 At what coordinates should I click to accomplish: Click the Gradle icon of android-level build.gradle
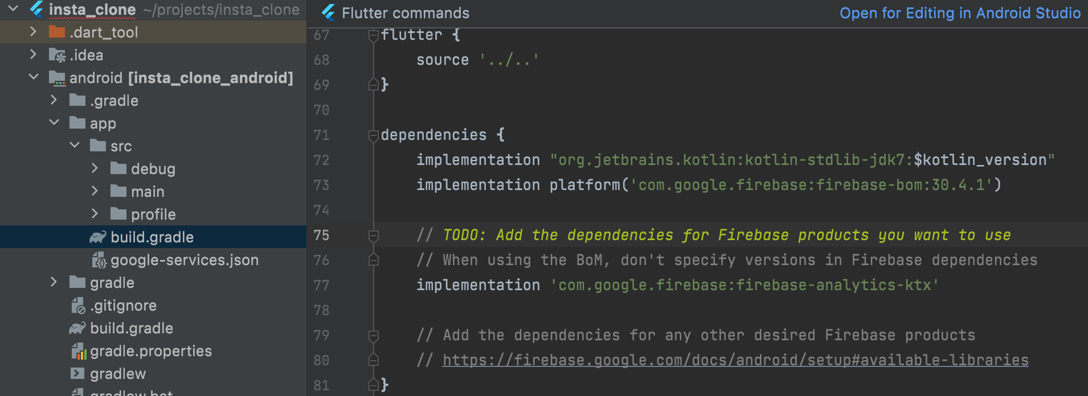[77, 328]
